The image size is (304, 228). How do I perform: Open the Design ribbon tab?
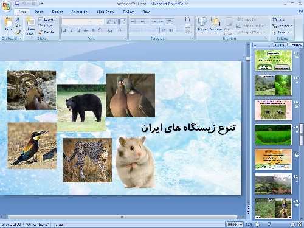(x=57, y=12)
